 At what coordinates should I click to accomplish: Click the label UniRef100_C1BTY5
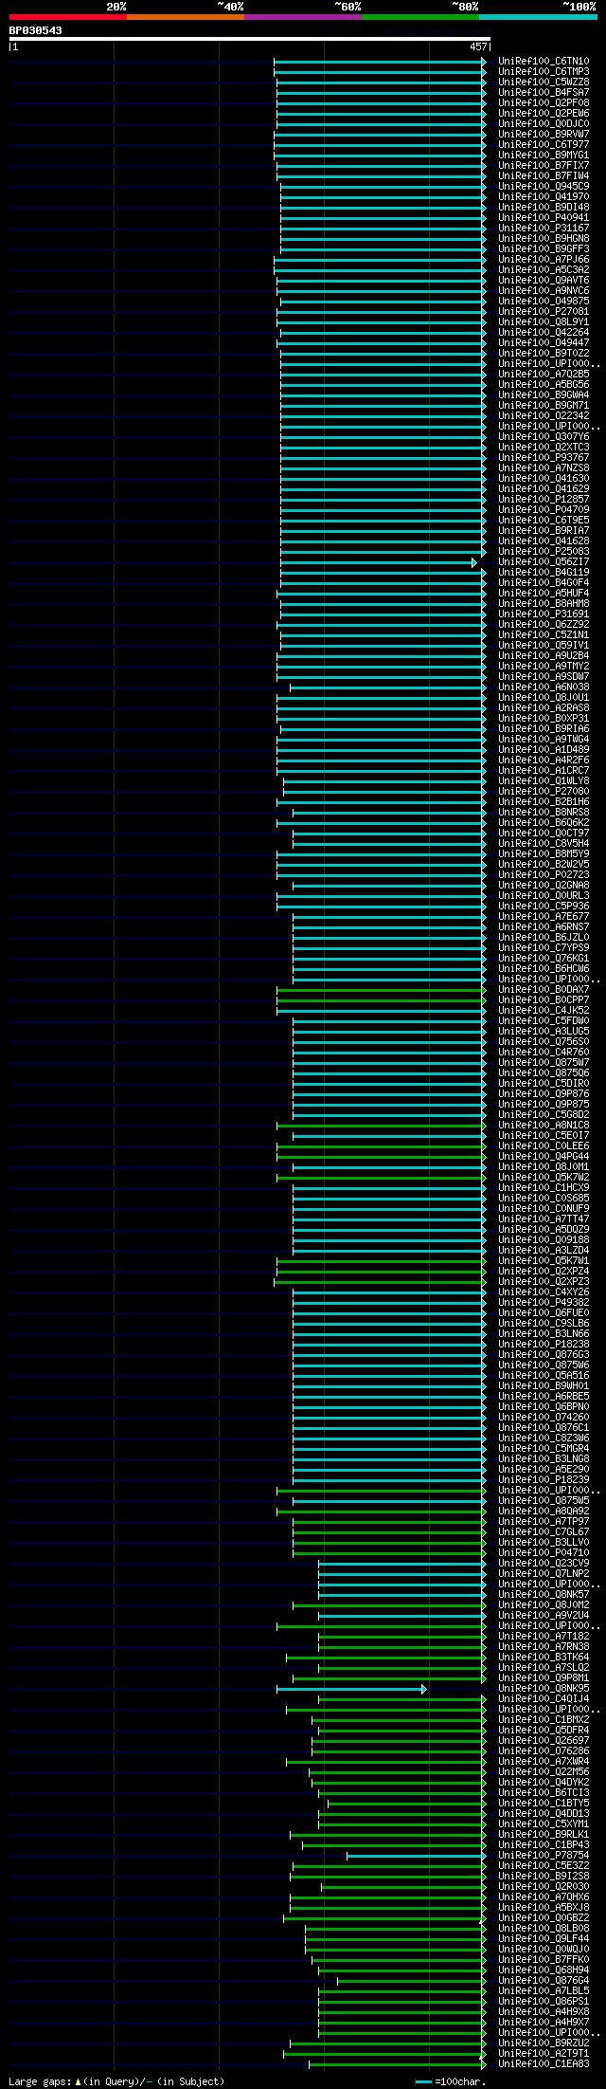pyautogui.click(x=544, y=1803)
